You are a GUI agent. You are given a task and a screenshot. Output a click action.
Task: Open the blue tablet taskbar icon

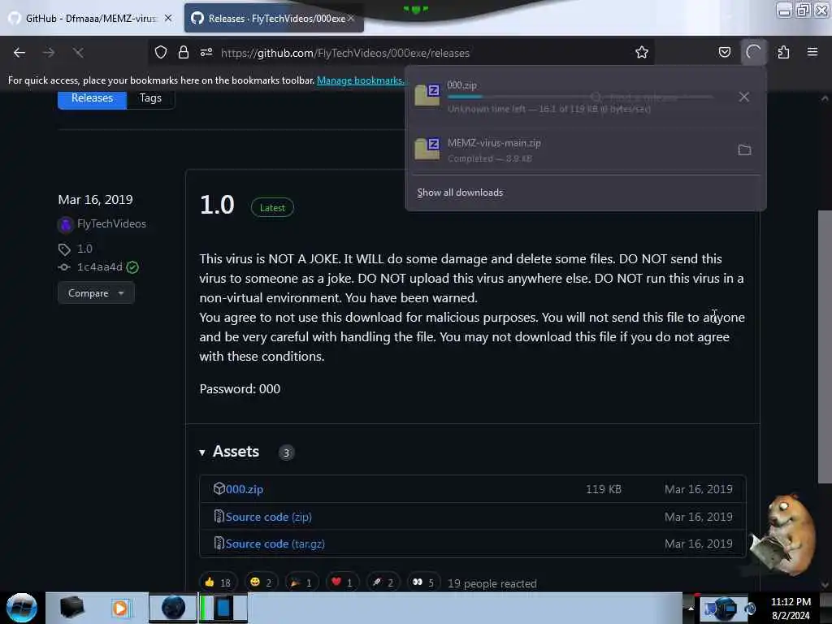pyautogui.click(x=223, y=608)
